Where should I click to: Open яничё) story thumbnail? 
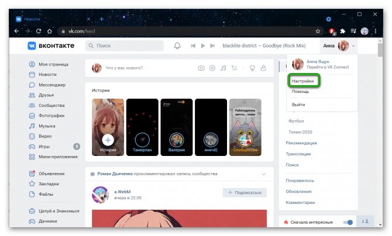pyautogui.click(x=211, y=127)
